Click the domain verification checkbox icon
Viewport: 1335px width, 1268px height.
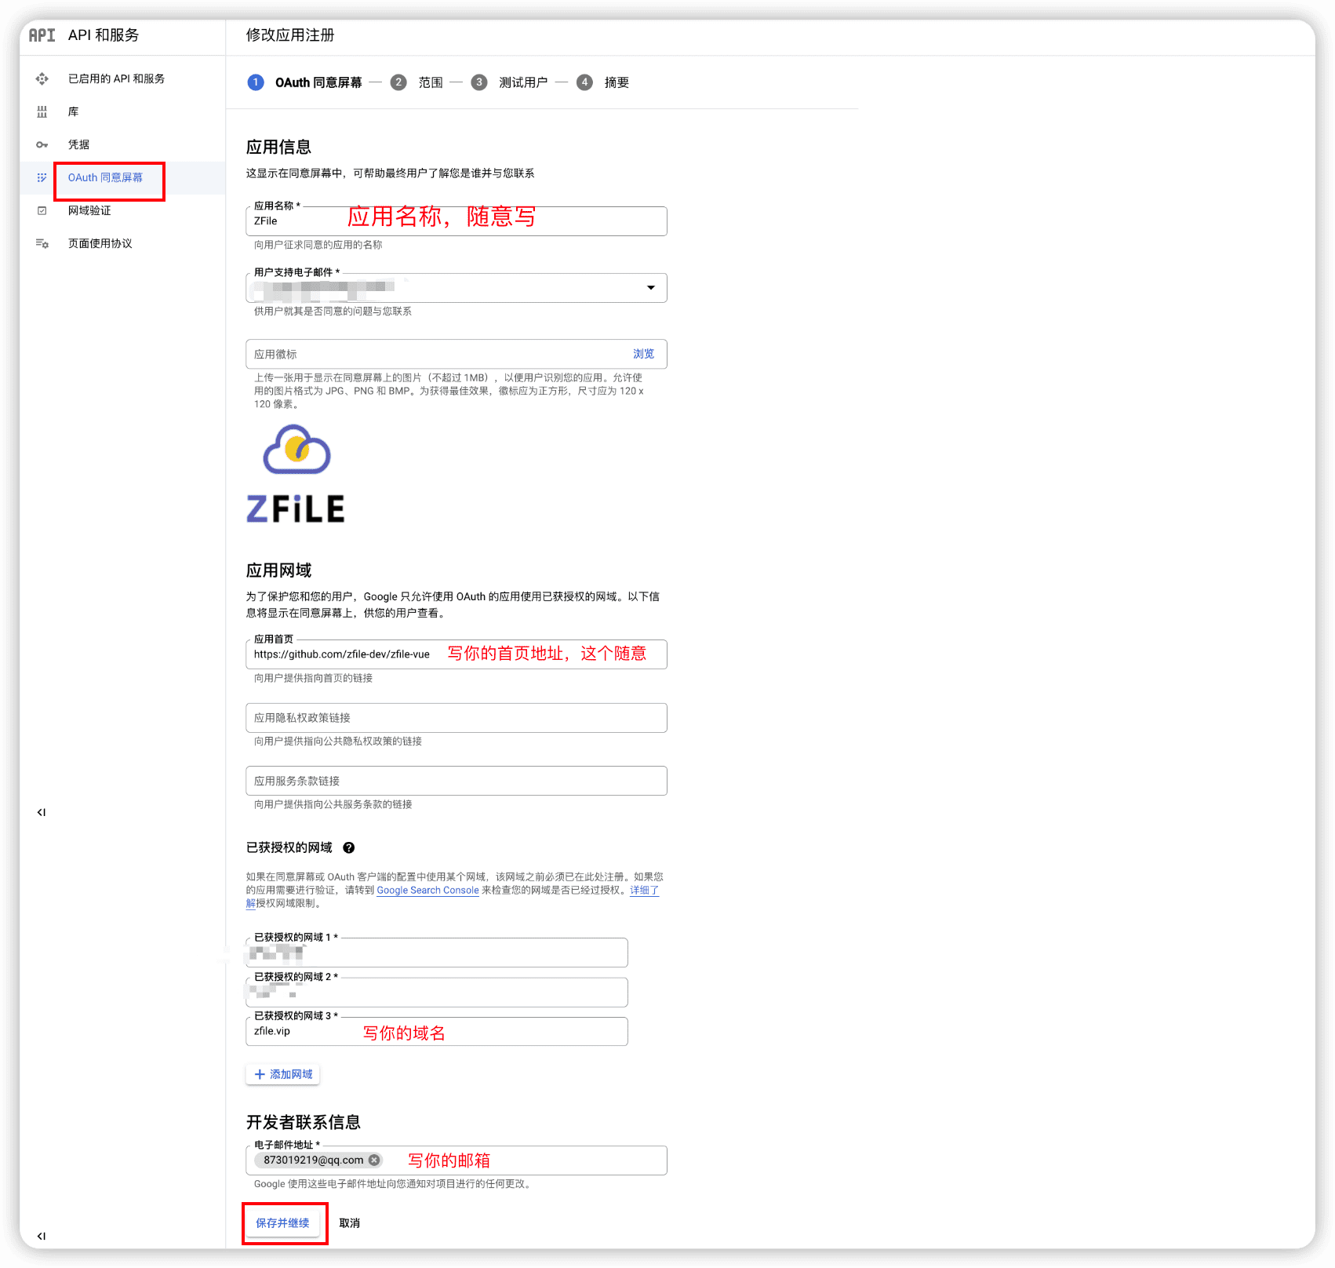click(42, 210)
